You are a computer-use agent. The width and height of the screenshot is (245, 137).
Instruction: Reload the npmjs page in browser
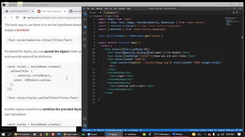[17, 18]
